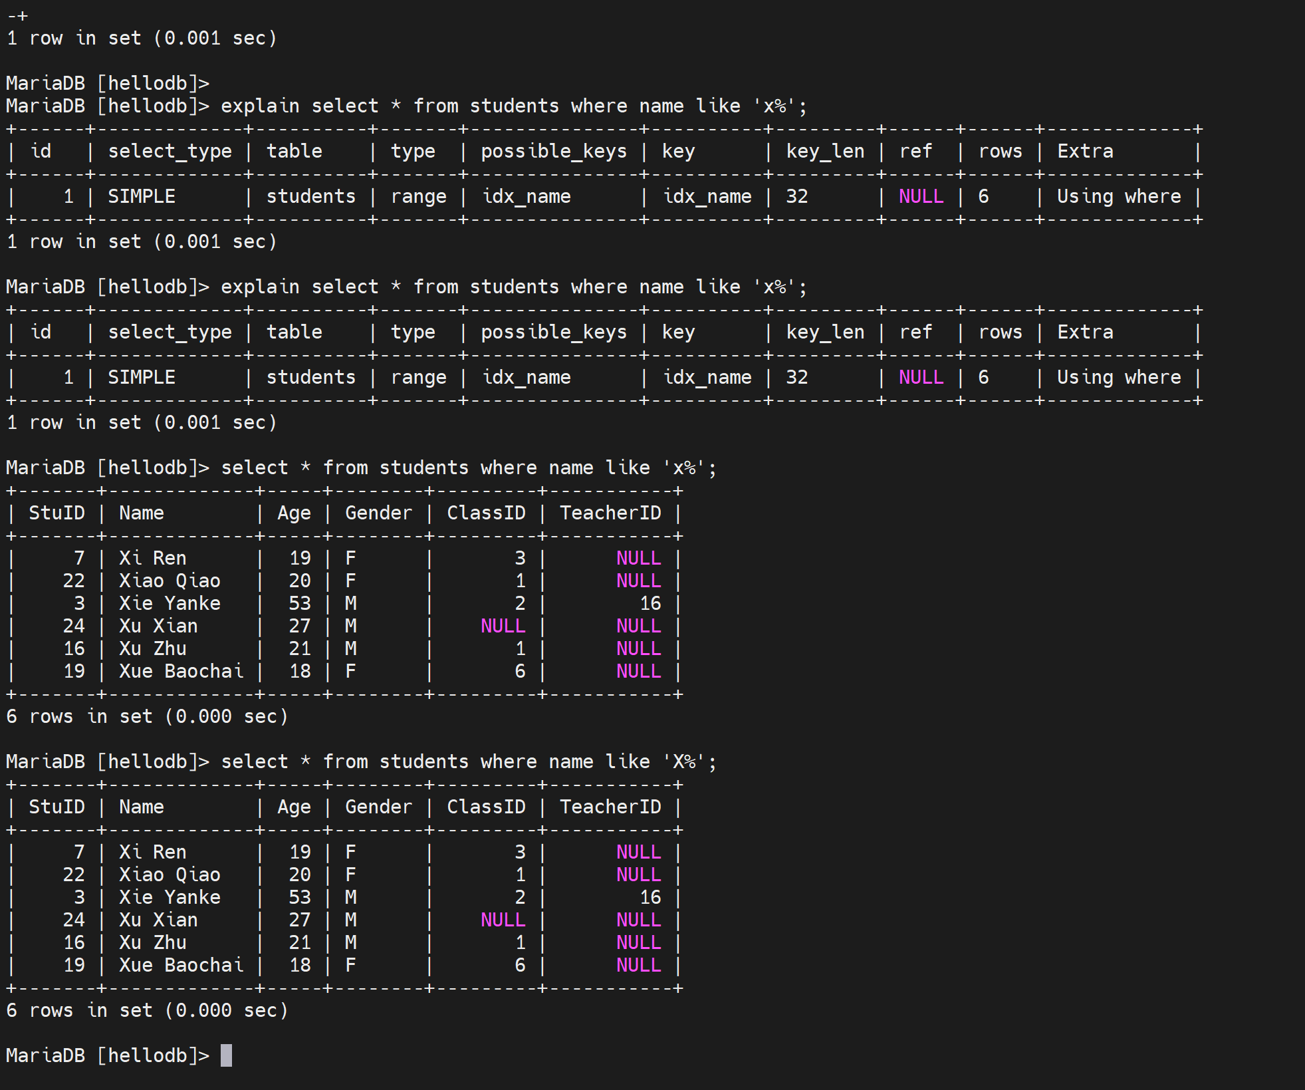Click the empty MariaDB [hellodb]> prompt line

[x=108, y=83]
